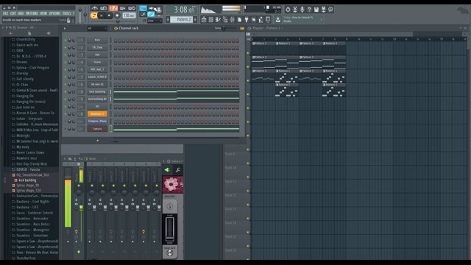Select the Hat channel button
471x265 pixels.
click(x=97, y=54)
